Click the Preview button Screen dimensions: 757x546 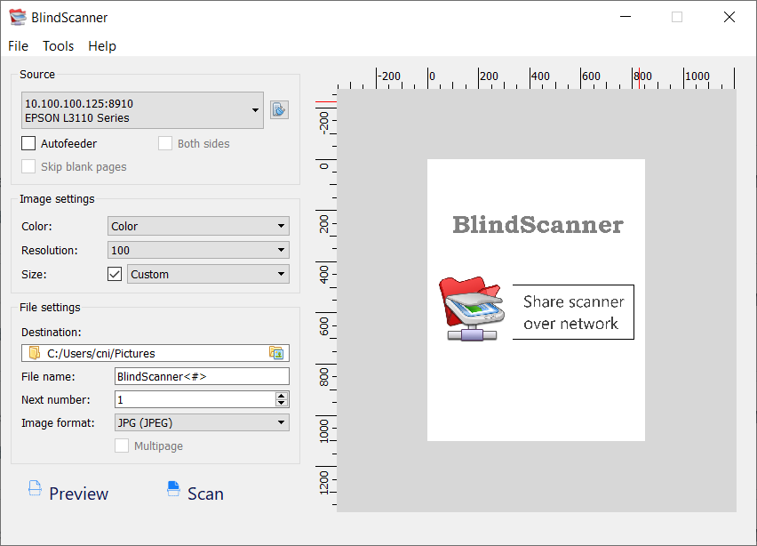click(68, 493)
